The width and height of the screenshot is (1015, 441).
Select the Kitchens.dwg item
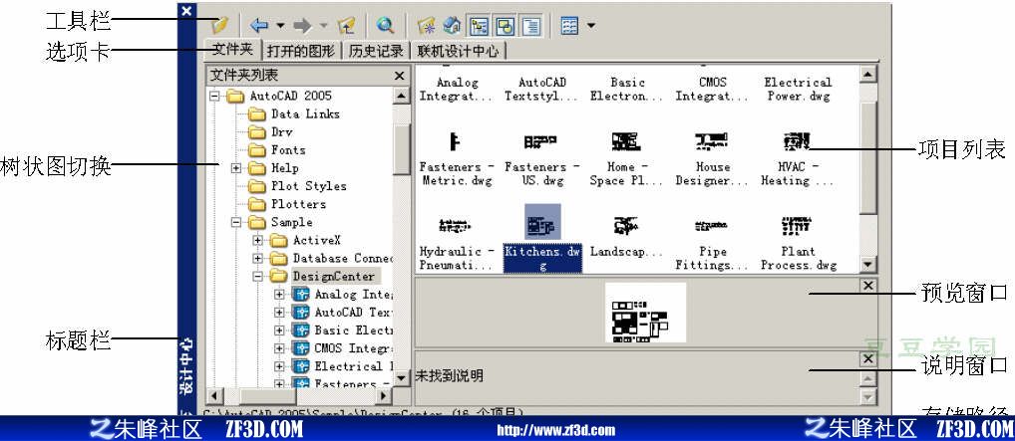[x=542, y=239]
